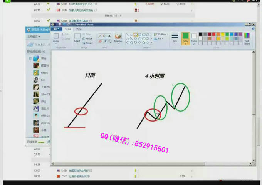Activate the Magnifier tool
The image size is (262, 185).
pos(109,41)
